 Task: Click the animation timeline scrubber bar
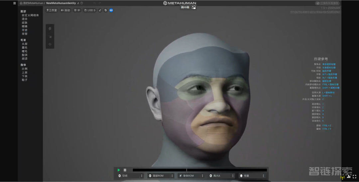[x=200, y=170]
